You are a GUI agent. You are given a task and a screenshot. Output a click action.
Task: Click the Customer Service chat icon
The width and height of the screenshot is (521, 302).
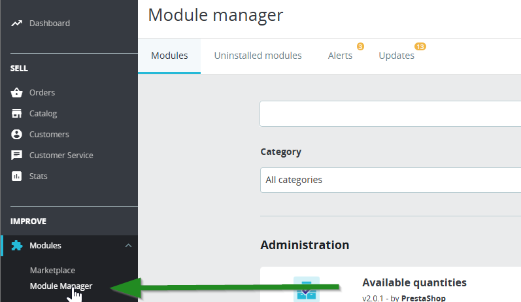tap(17, 156)
